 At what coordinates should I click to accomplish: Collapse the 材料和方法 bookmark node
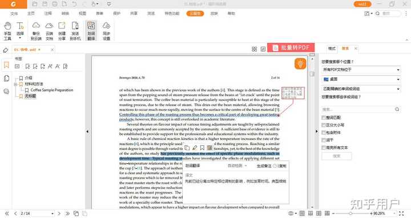(15, 84)
